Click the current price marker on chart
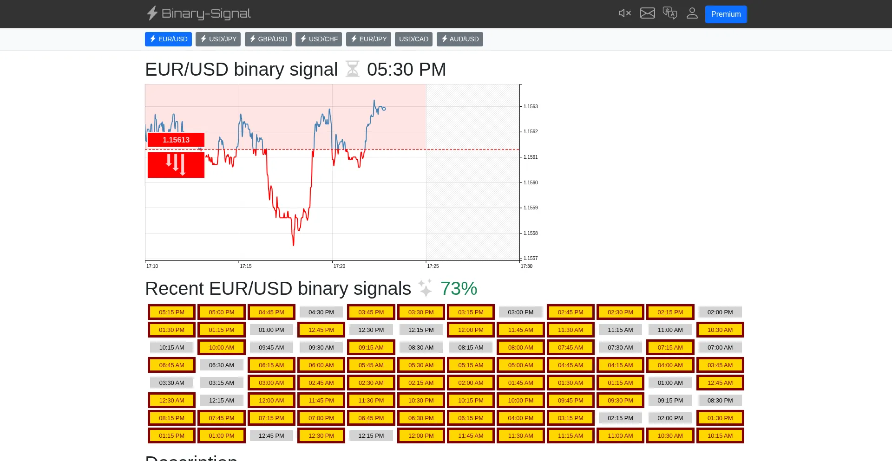The height and width of the screenshot is (461, 892). pyautogui.click(x=384, y=109)
